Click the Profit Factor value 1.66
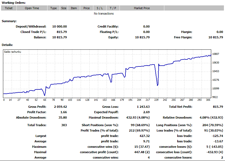 coord(63,112)
